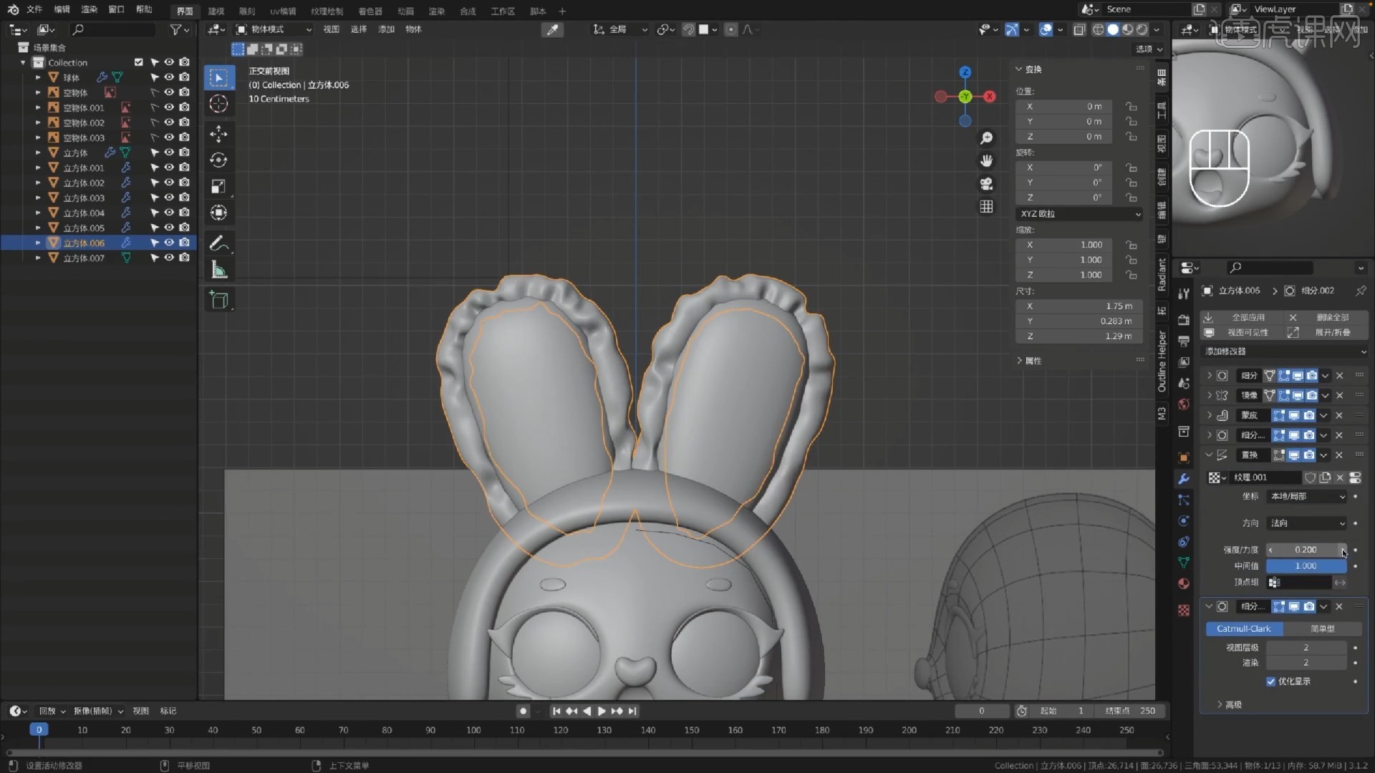This screenshot has width=1375, height=773.
Task: Lock the X location value
Action: 1131,106
